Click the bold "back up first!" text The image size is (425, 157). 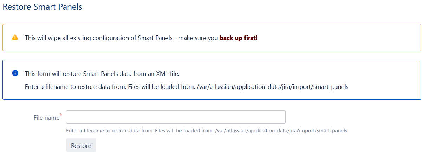click(x=238, y=38)
